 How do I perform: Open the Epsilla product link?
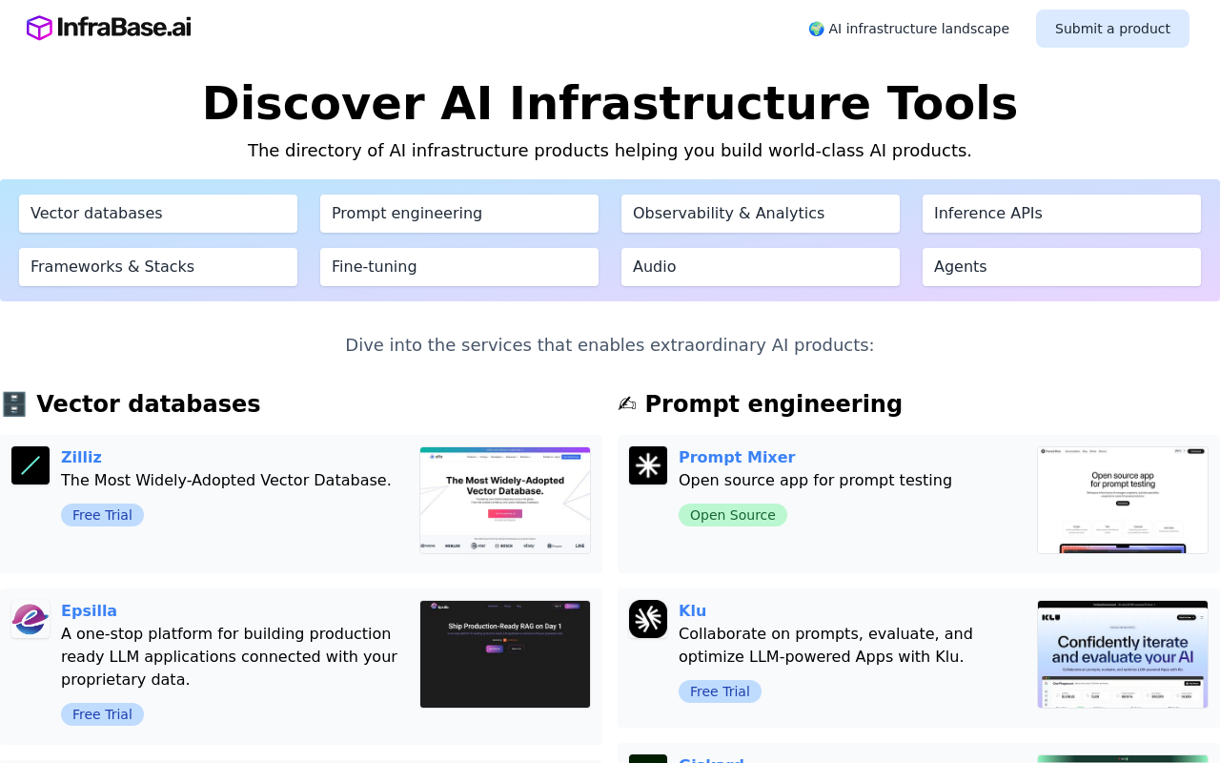89,611
